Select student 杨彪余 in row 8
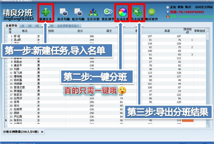214x144 pixels. pyautogui.click(x=18, y=62)
